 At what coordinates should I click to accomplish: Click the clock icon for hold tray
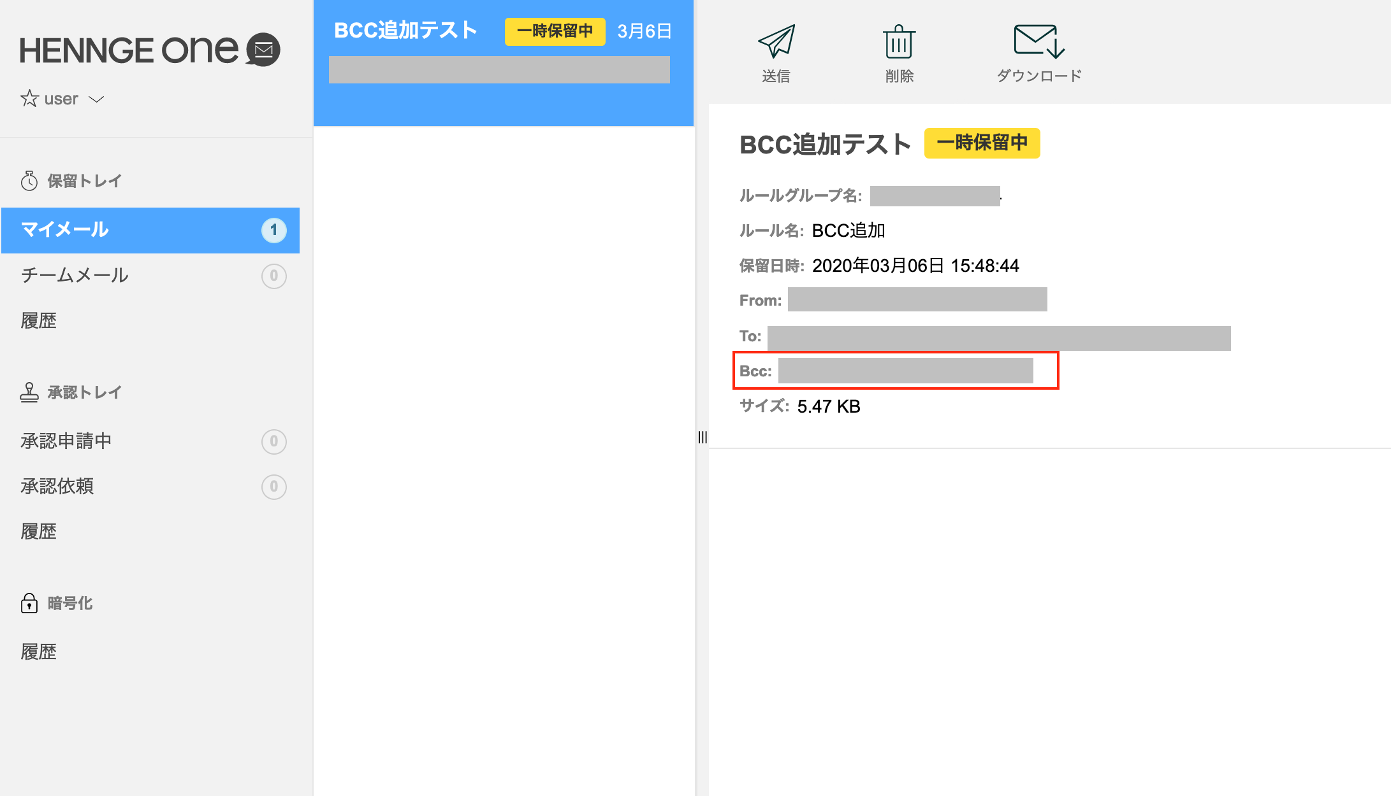(29, 181)
